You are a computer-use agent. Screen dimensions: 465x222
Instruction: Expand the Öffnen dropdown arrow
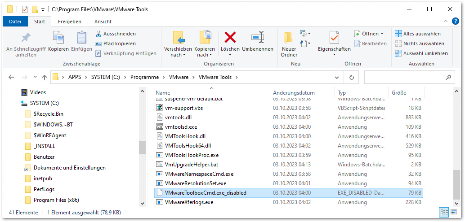[x=382, y=34]
